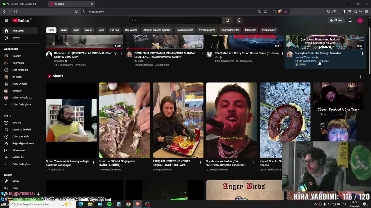This screenshot has height=208, width=371.
Task: Open the xQc channel link
Action: pyautogui.click(x=217, y=57)
